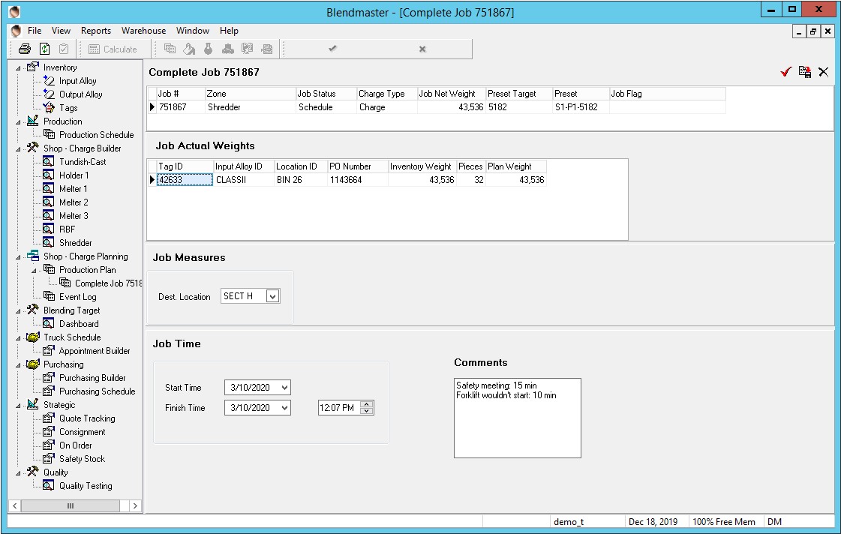Open Quality Testing in the tree
Screen dimensions: 841x534
click(86, 486)
